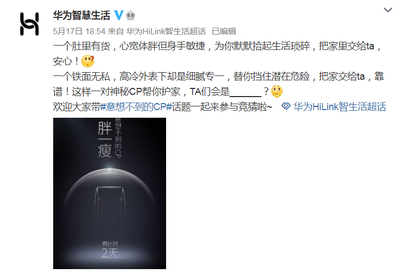Expand the post options chevron

click(388, 10)
